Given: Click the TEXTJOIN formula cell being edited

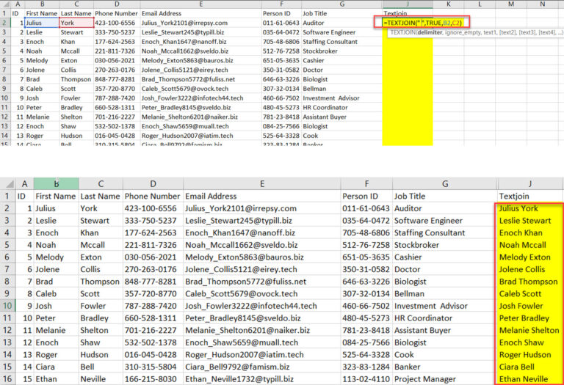Looking at the screenshot, I should [422, 23].
